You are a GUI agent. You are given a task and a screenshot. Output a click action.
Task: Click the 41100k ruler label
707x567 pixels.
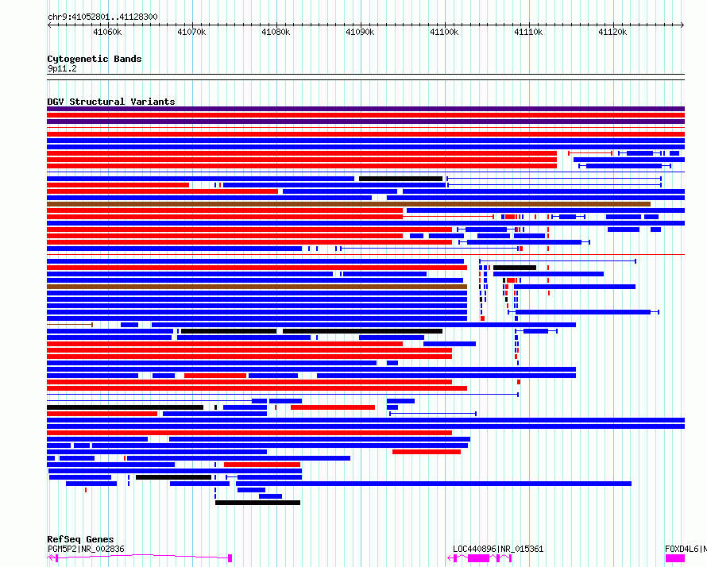(444, 32)
